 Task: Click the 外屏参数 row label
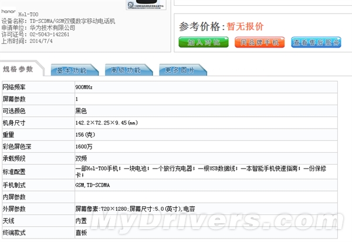point(14,209)
